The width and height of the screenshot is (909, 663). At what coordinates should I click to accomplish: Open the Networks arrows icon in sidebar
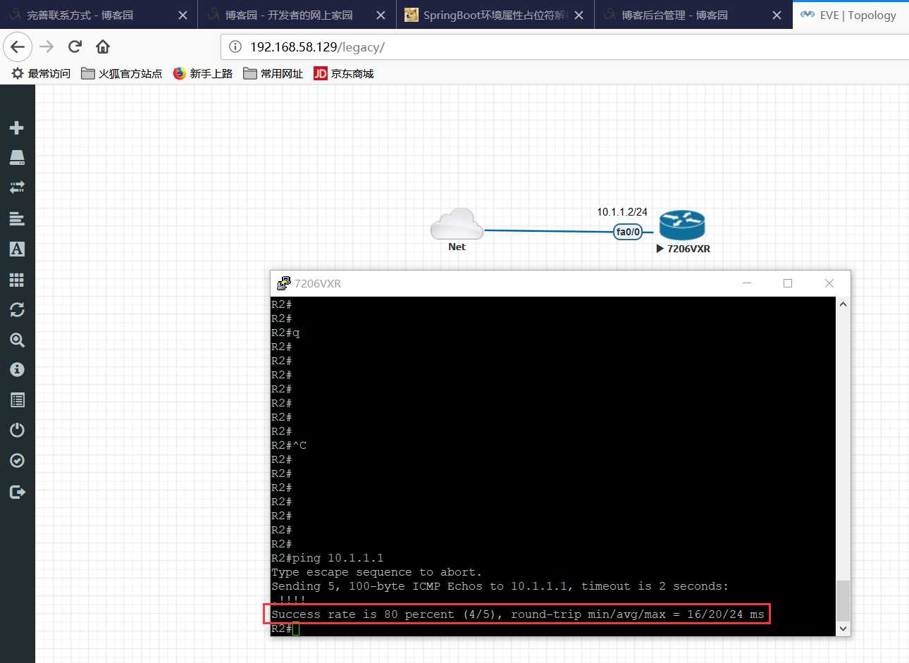pyautogui.click(x=17, y=187)
